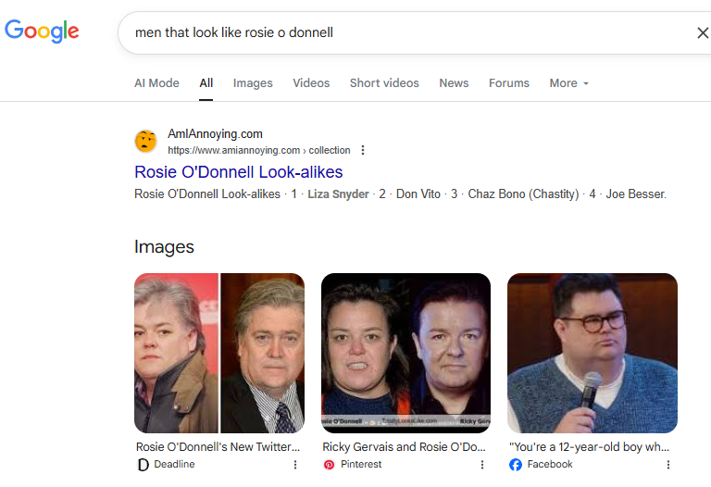This screenshot has height=487, width=711.
Task: Click the Rosie O'Donnell's New Twitter caption
Action: tap(218, 446)
